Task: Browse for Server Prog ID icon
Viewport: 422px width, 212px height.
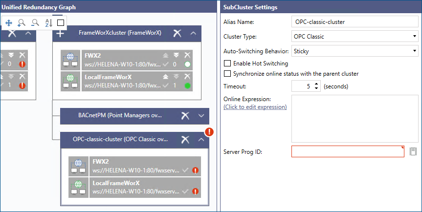Action: [413, 151]
